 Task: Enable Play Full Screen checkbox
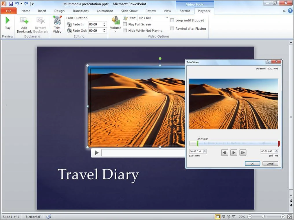pyautogui.click(x=125, y=24)
